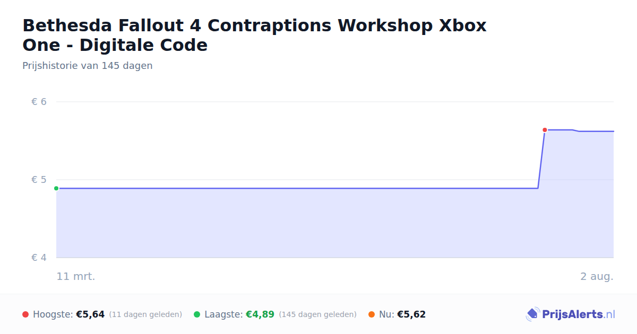Click the 11 mrt. start date label

tap(76, 276)
